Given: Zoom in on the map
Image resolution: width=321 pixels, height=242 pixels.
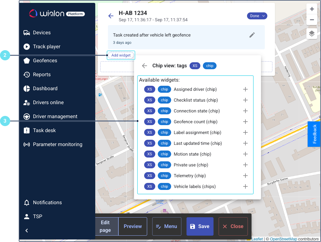Looking at the screenshot, I should tap(311, 9).
